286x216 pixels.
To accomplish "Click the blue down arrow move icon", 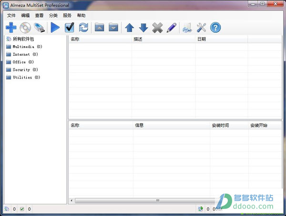I will (143, 28).
